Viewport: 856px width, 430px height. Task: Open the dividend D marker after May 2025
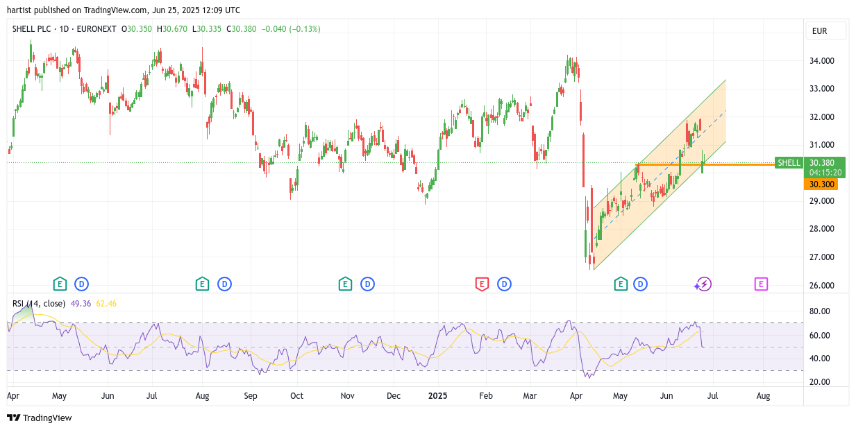pos(640,284)
